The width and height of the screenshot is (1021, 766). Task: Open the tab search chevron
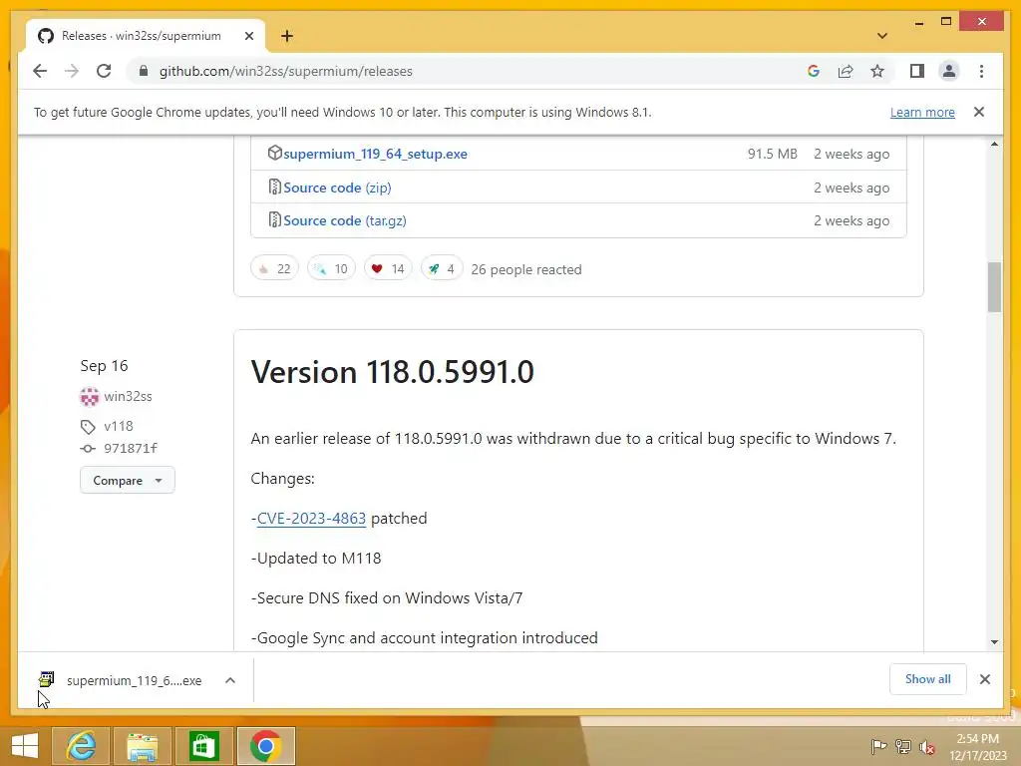882,36
